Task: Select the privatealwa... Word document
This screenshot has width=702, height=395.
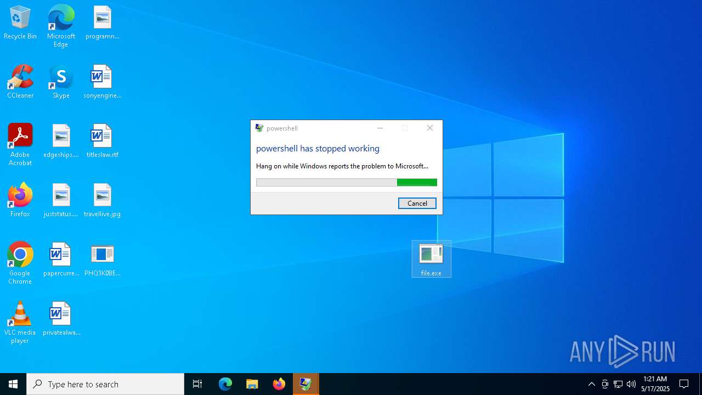Action: pyautogui.click(x=61, y=319)
